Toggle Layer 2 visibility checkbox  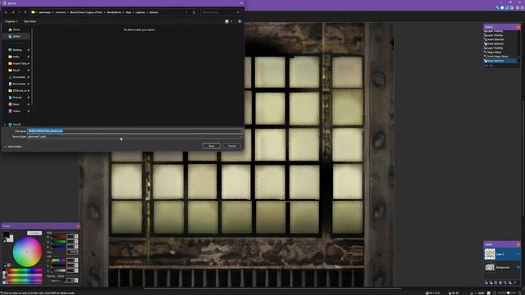(x=518, y=254)
